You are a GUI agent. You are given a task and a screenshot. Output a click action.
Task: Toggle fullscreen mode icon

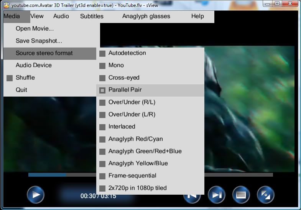[x=266, y=195]
